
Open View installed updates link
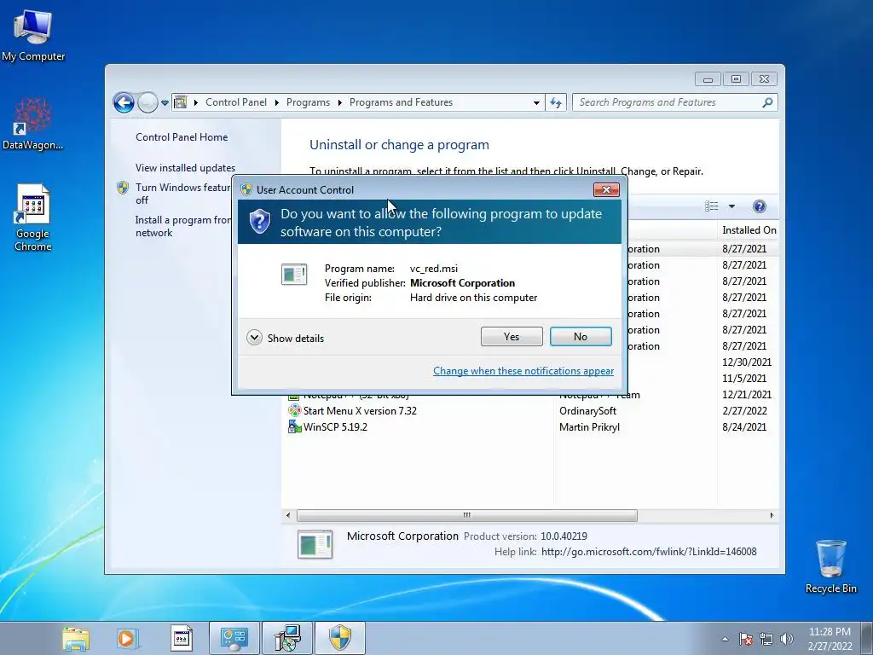185,168
